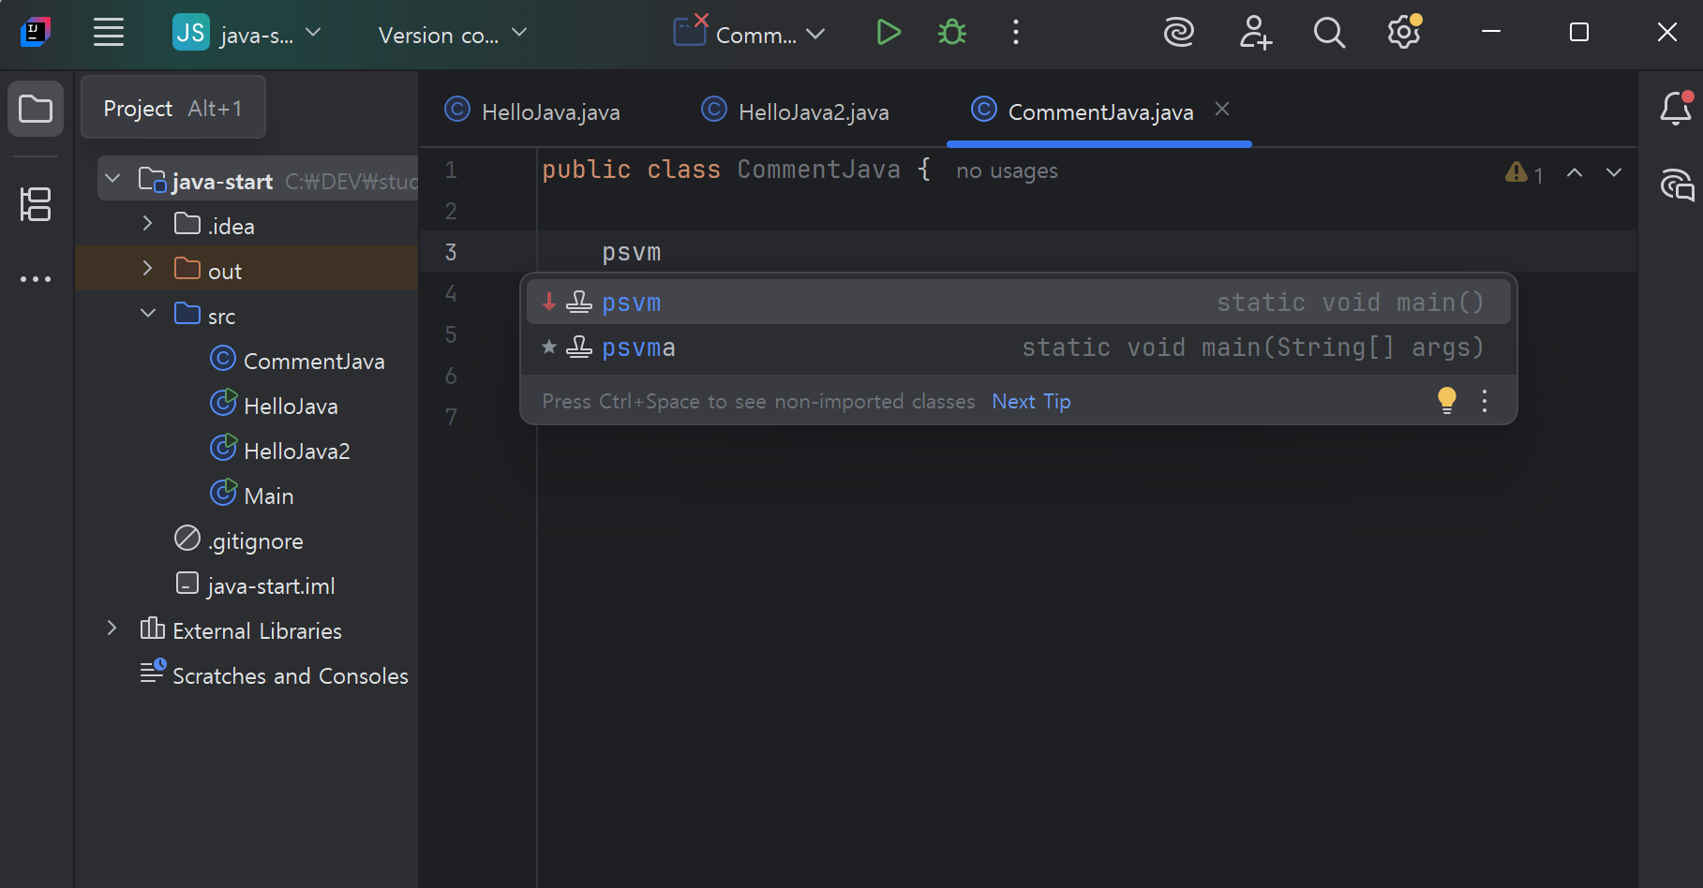
Task: Open IDE settings gear icon
Action: pyautogui.click(x=1403, y=33)
